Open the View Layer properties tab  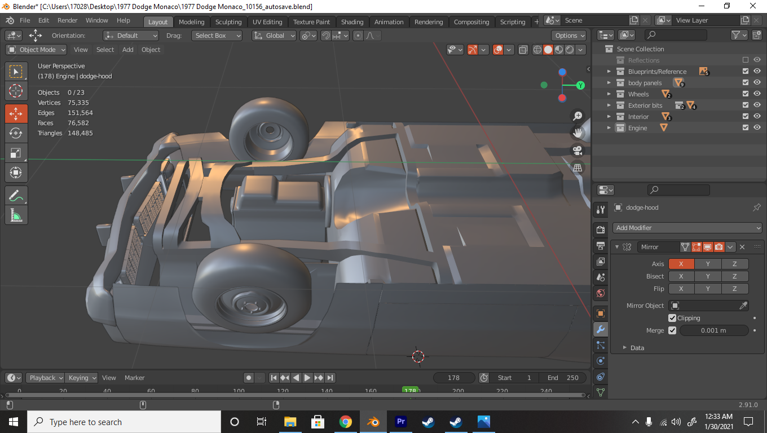[x=601, y=262]
